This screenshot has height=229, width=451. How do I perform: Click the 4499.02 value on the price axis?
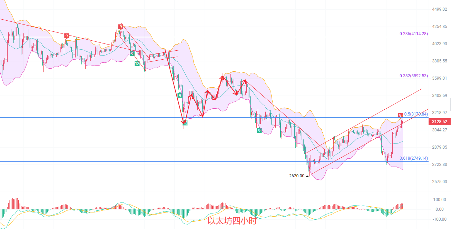click(x=439, y=10)
